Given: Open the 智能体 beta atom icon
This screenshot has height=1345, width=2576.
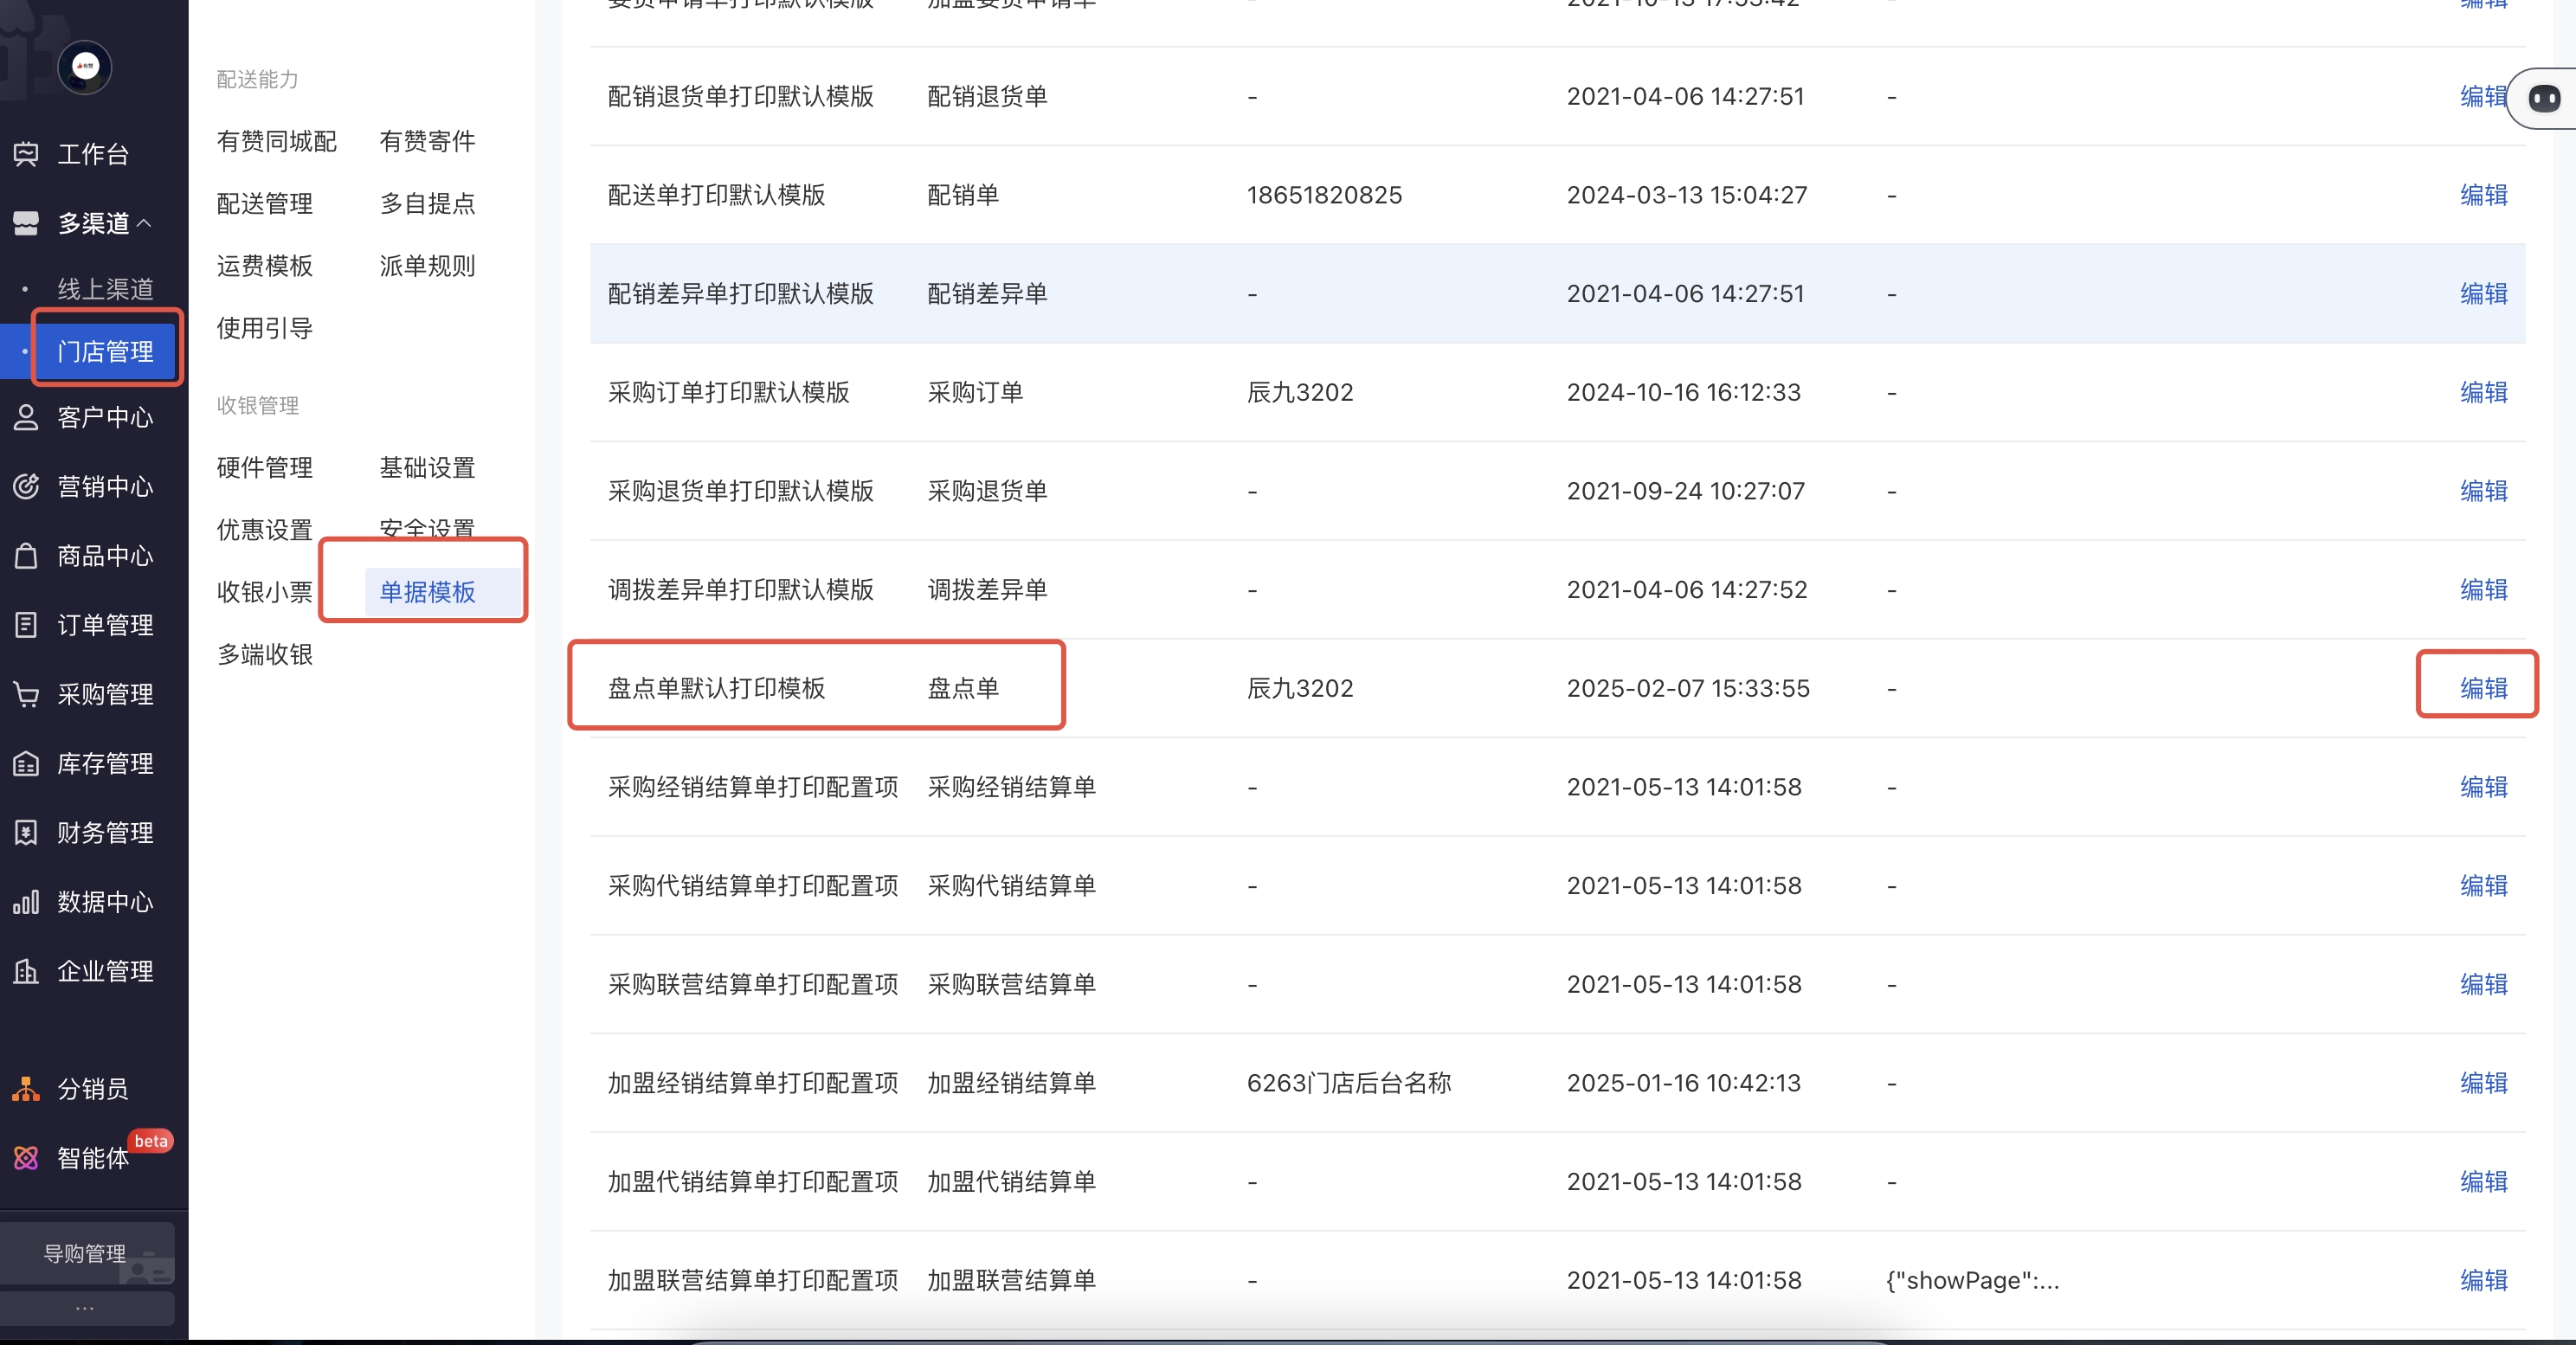Looking at the screenshot, I should [26, 1158].
